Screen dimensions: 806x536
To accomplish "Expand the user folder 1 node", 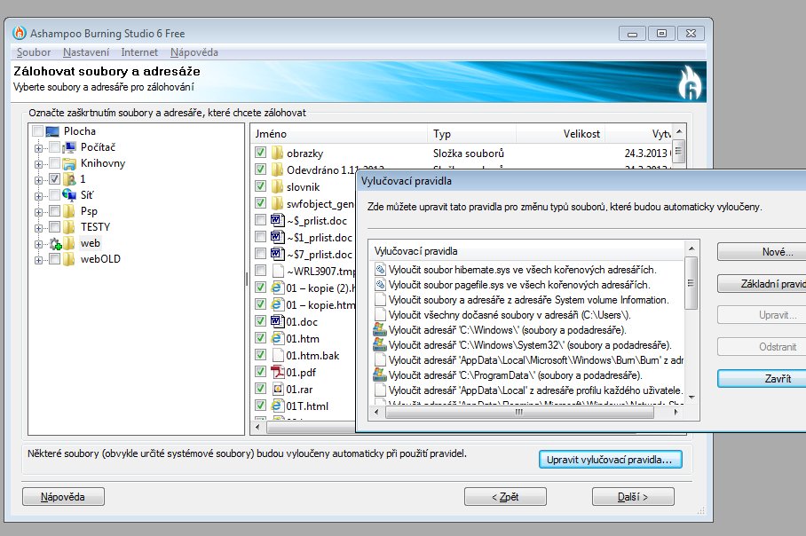I will pyautogui.click(x=38, y=180).
